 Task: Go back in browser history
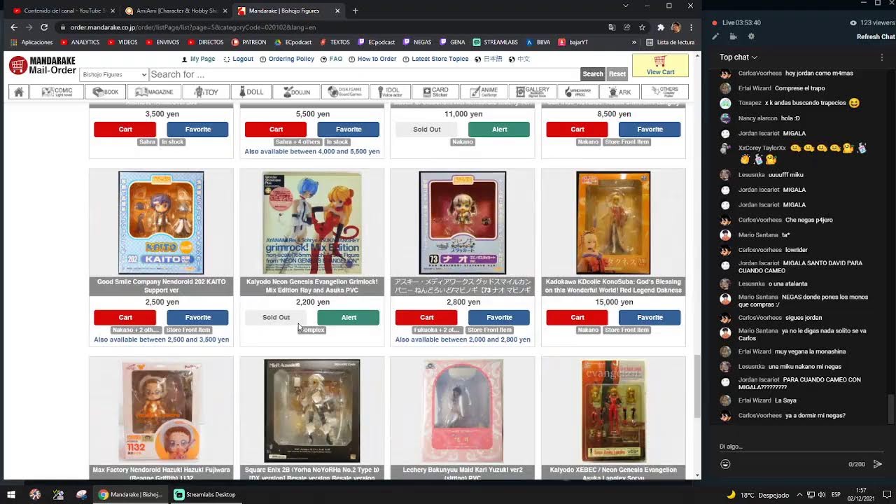(x=13, y=27)
